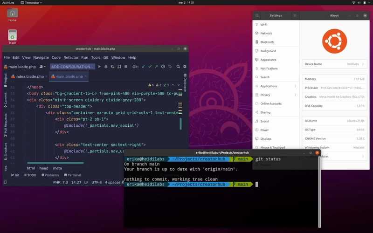This screenshot has height=233, width=373.
Task: Click the 'meta' breadcrumb
Action: point(57,168)
